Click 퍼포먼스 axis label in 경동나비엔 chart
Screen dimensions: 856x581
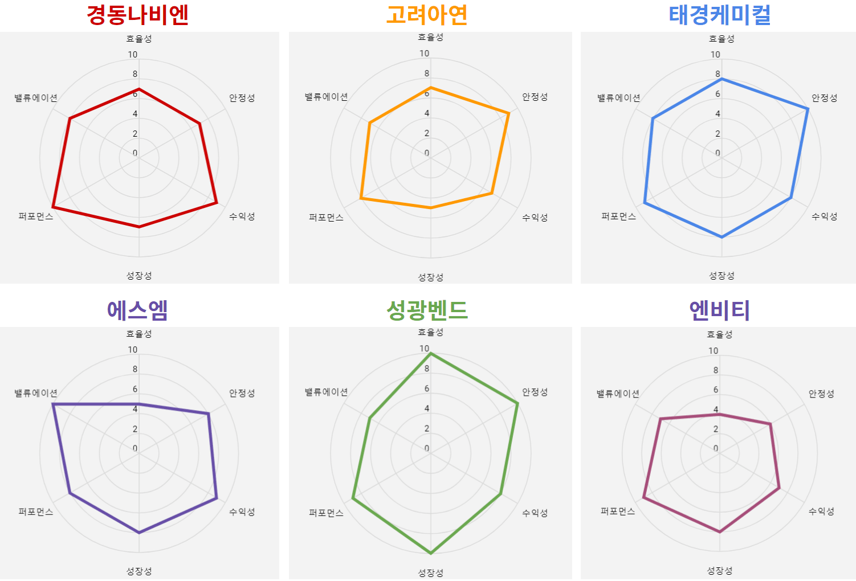(x=36, y=216)
